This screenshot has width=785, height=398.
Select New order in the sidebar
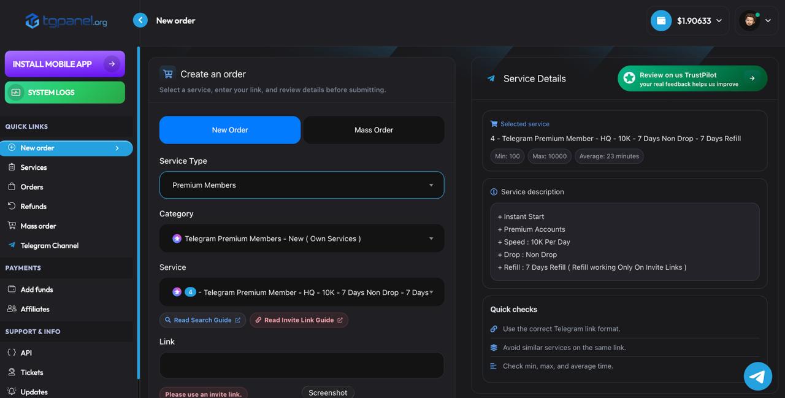coord(66,148)
